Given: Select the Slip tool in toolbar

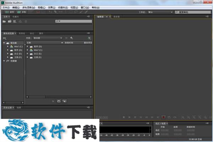Looking at the screenshot, I should [61, 12].
